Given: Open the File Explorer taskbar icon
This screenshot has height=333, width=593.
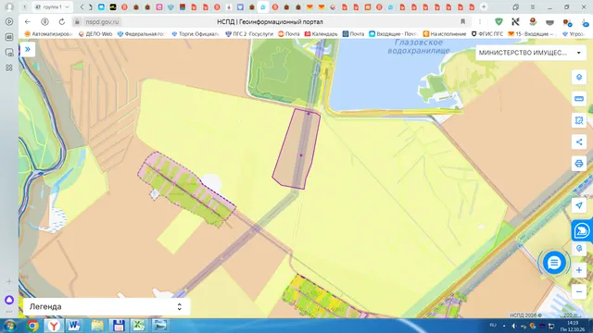Looking at the screenshot, I should click(97, 326).
